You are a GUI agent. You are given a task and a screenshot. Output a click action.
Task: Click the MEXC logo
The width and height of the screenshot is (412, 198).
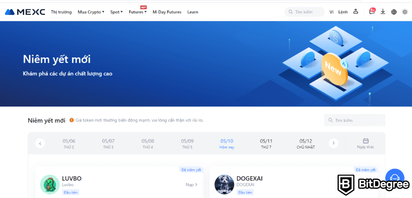tap(25, 12)
